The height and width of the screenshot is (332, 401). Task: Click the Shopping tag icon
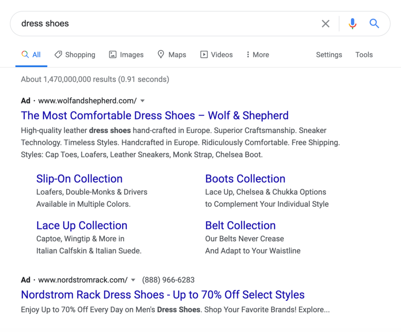(58, 54)
